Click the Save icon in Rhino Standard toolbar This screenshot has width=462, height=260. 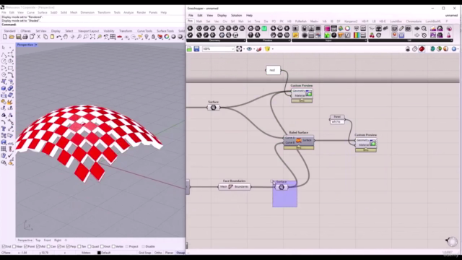point(18,37)
